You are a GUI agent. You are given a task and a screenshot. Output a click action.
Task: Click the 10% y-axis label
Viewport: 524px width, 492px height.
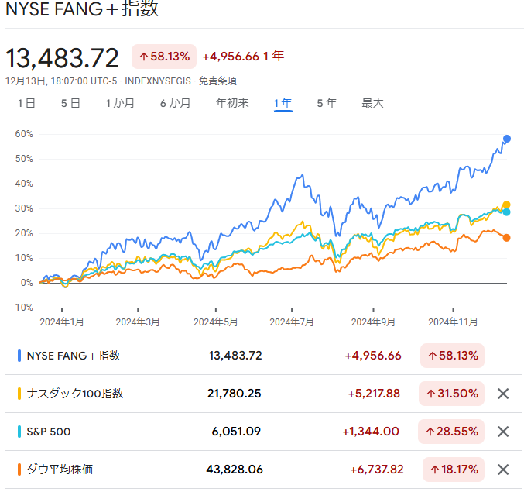(x=24, y=258)
